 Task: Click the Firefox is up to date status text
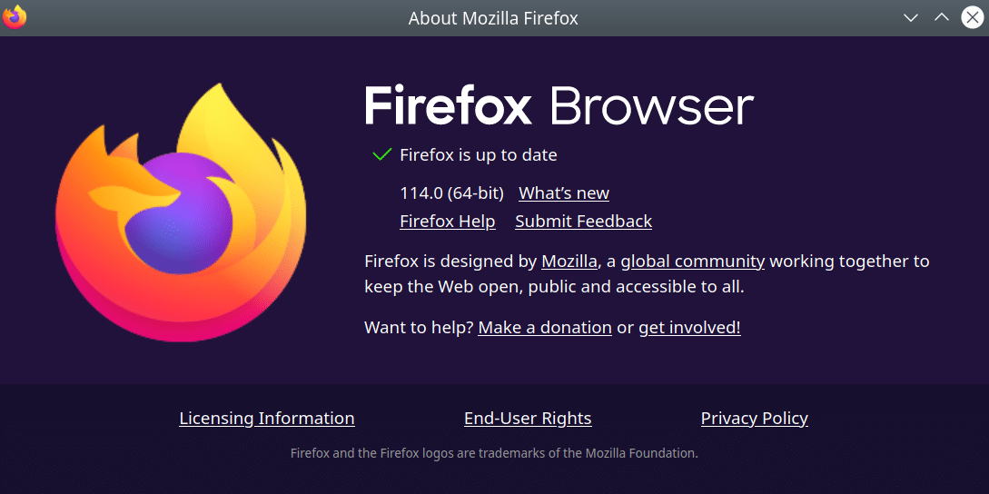[x=479, y=155]
